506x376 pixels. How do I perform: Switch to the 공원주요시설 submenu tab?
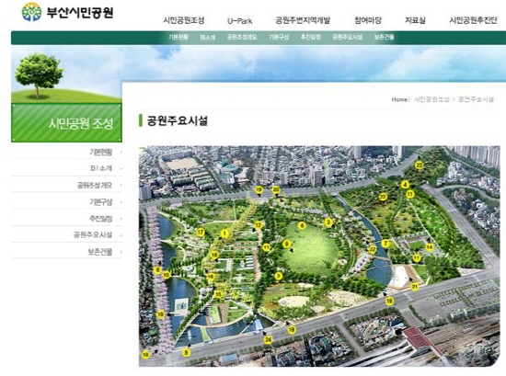pos(347,37)
